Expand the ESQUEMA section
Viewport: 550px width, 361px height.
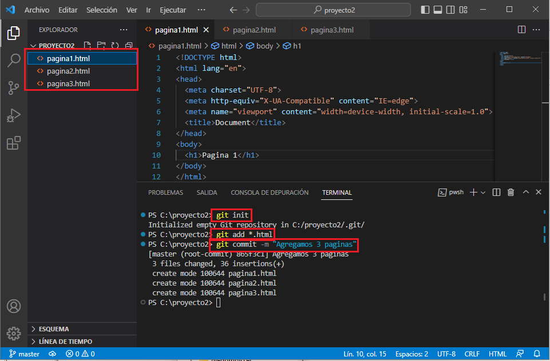point(82,329)
